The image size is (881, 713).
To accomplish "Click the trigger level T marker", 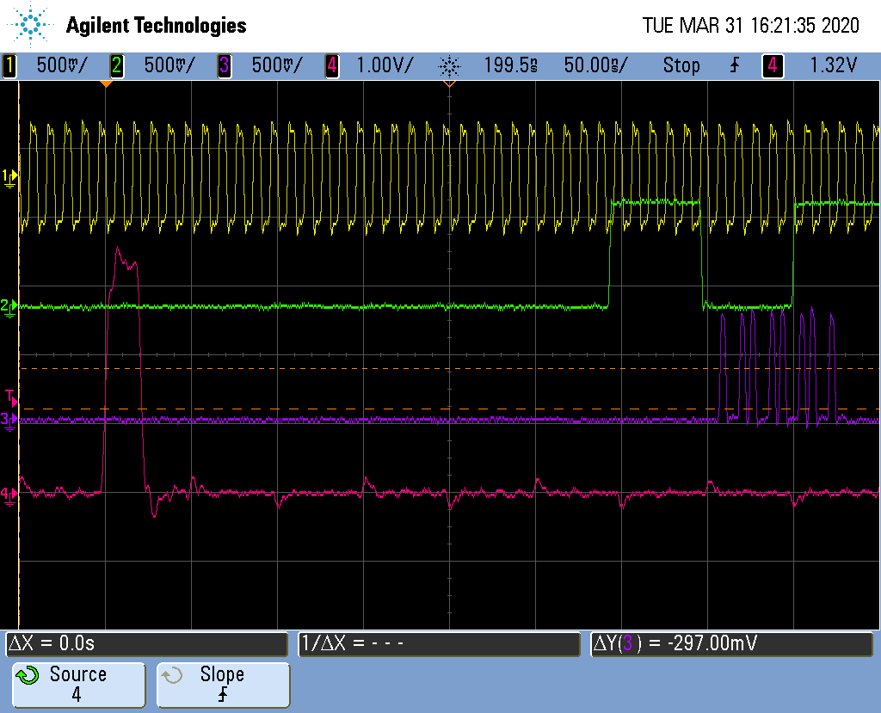I will [x=10, y=398].
